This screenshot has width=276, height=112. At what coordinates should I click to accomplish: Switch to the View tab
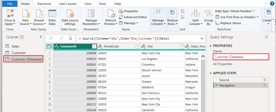88,4
